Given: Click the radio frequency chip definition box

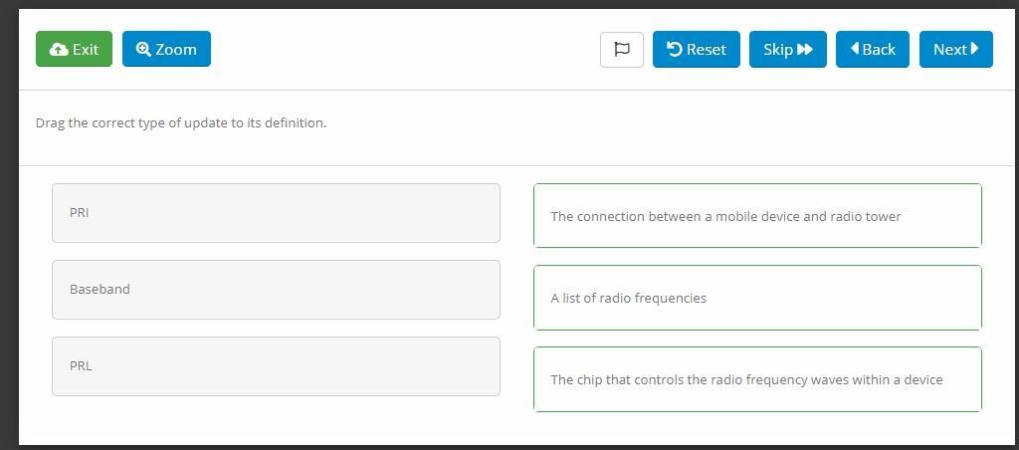Looking at the screenshot, I should [757, 379].
